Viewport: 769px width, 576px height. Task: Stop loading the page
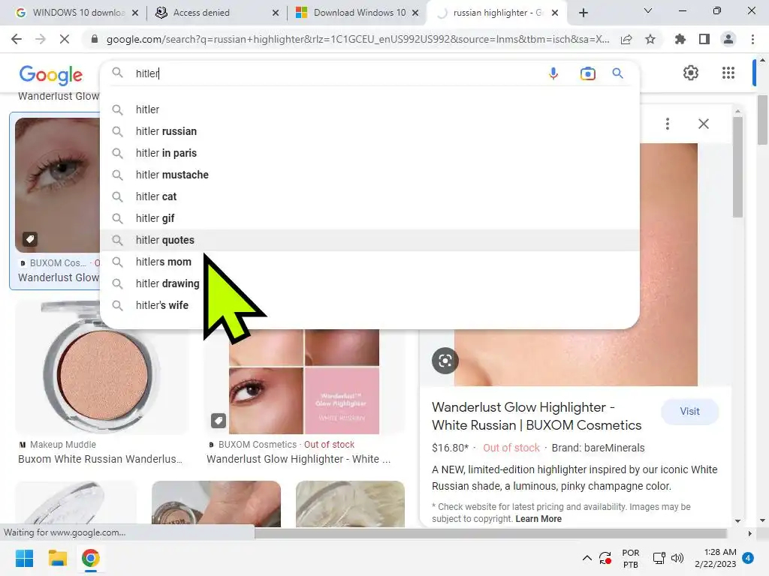[x=65, y=39]
